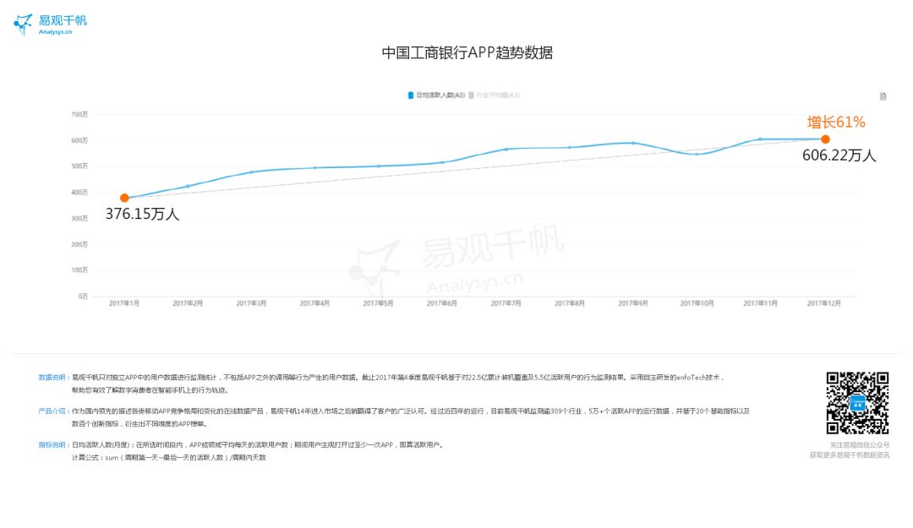Viewport: 913px width, 528px height.
Task: Click the 2017年6月 x-axis label
Action: tap(442, 303)
